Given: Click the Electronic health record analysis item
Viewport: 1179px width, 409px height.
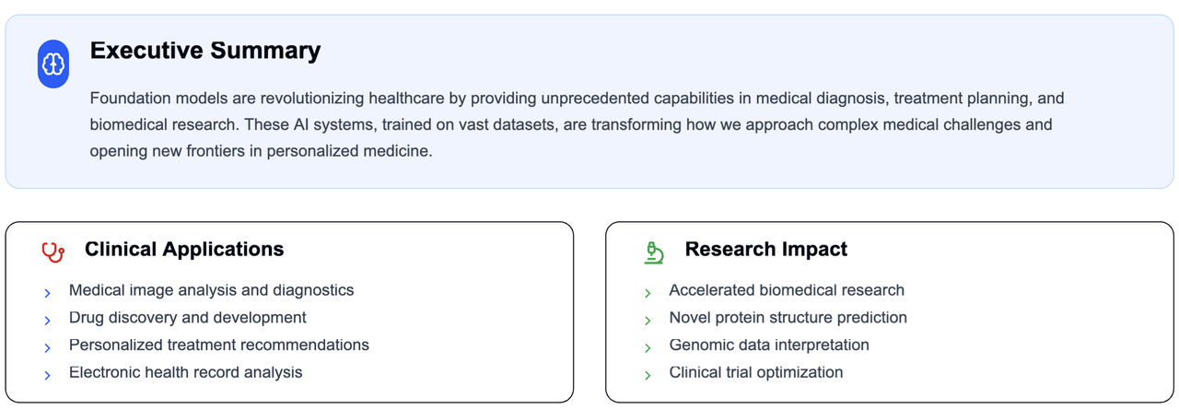Looking at the screenshot, I should tap(185, 373).
